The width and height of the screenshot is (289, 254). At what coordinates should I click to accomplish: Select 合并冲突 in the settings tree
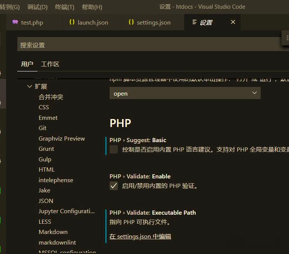(51, 97)
